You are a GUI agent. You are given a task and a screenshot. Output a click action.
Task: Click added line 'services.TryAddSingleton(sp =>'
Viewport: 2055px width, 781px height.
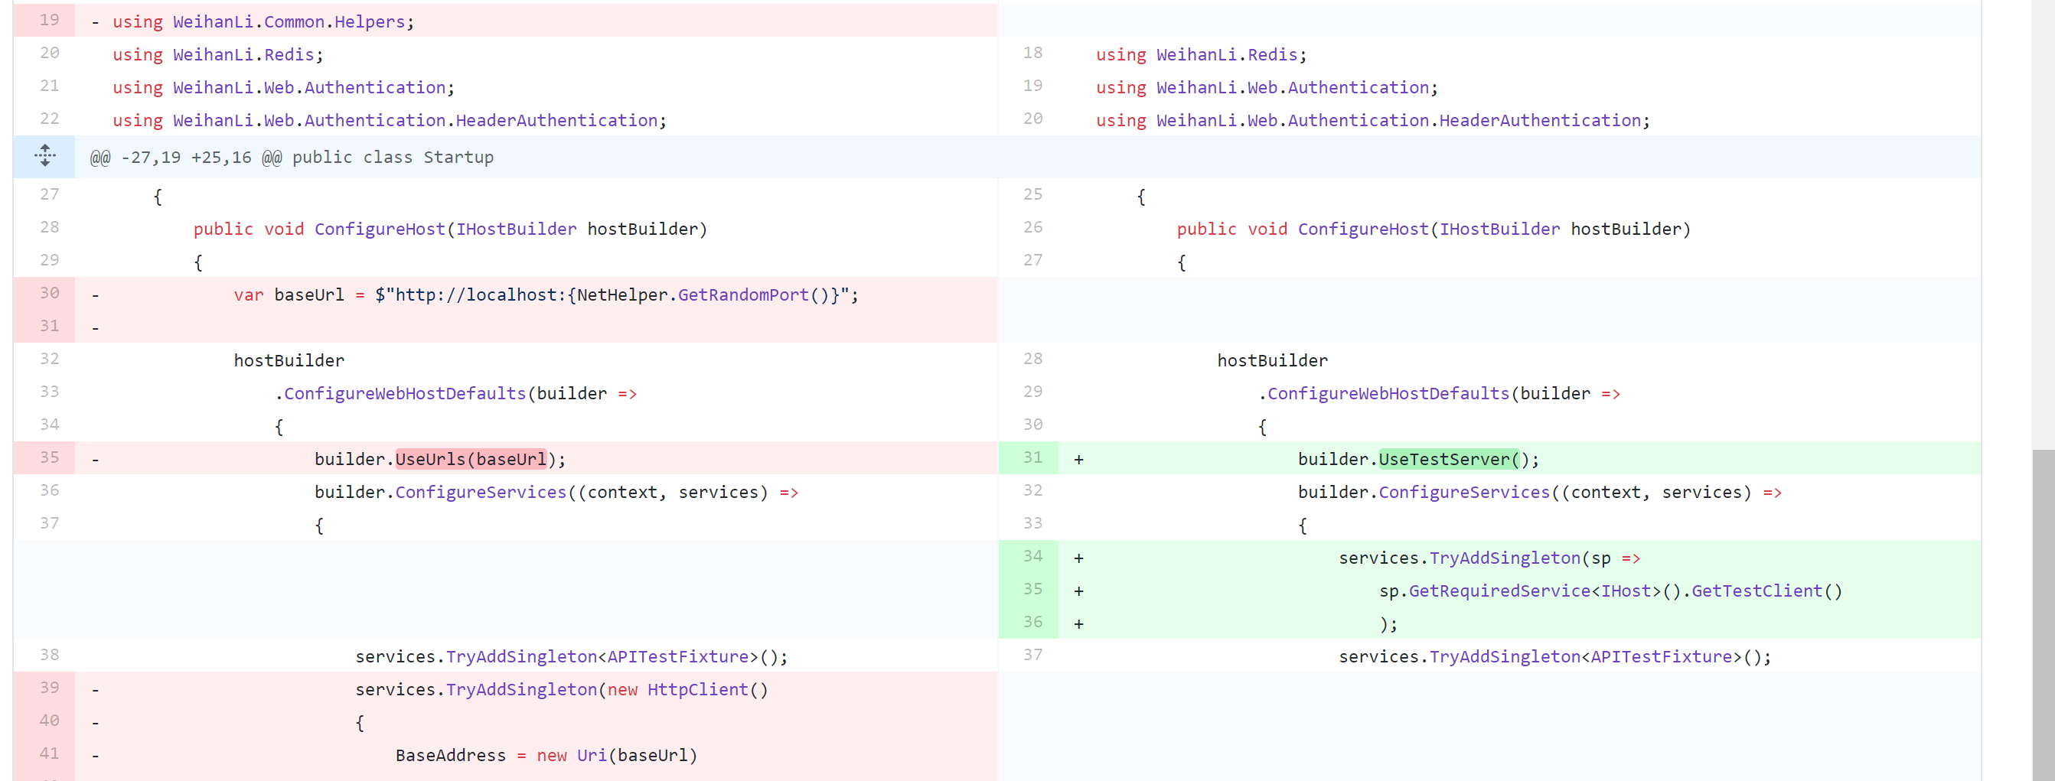pyautogui.click(x=1489, y=558)
